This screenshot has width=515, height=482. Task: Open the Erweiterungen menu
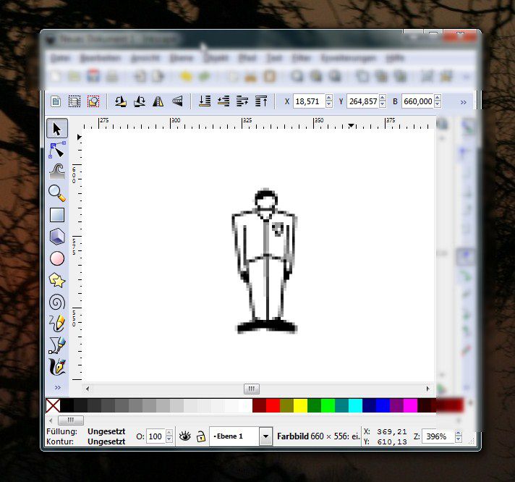(x=348, y=58)
